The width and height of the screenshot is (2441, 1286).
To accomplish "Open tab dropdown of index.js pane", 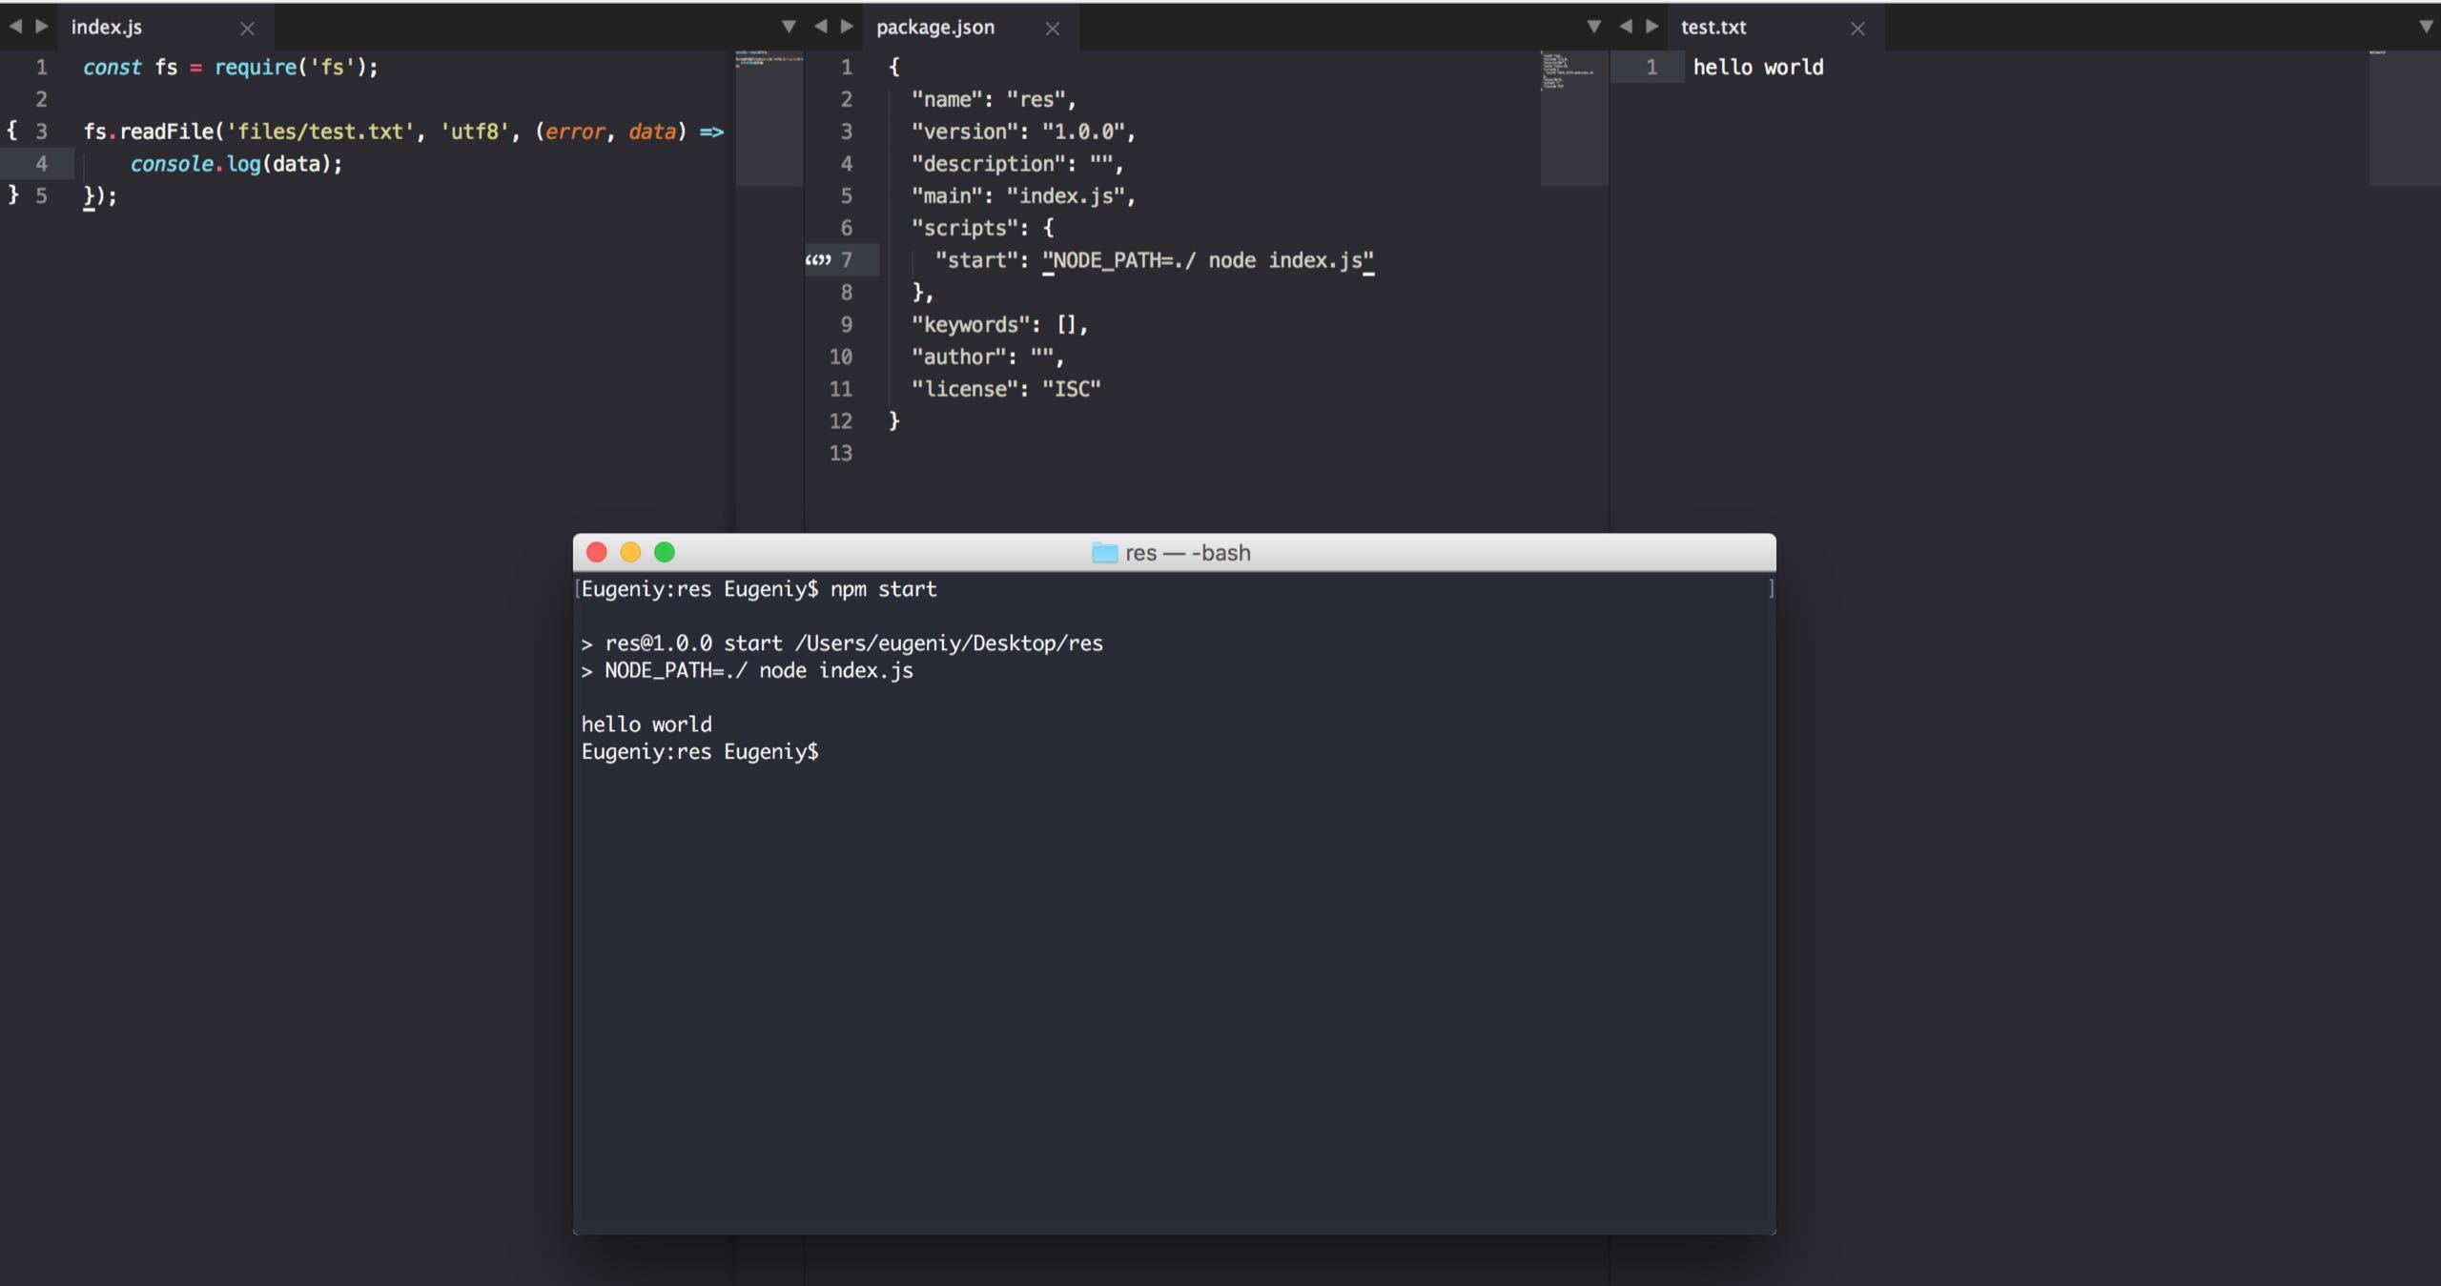I will tap(789, 27).
